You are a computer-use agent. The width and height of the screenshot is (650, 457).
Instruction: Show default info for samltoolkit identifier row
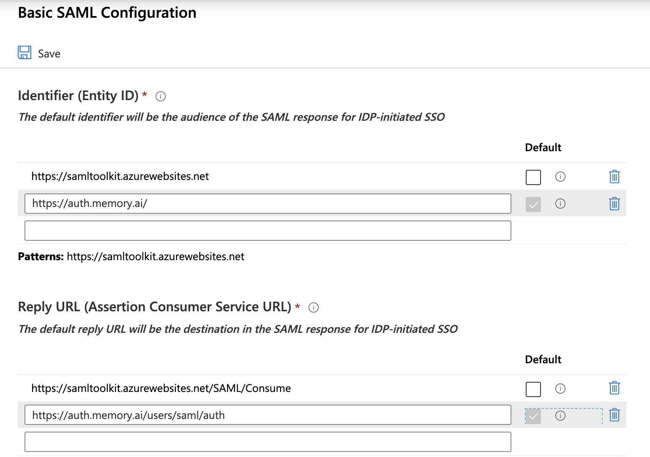[560, 177]
